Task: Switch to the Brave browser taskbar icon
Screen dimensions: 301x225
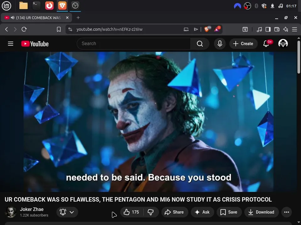Action: [62, 6]
